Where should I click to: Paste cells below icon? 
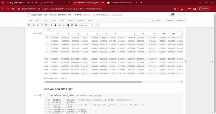coord(46,25)
